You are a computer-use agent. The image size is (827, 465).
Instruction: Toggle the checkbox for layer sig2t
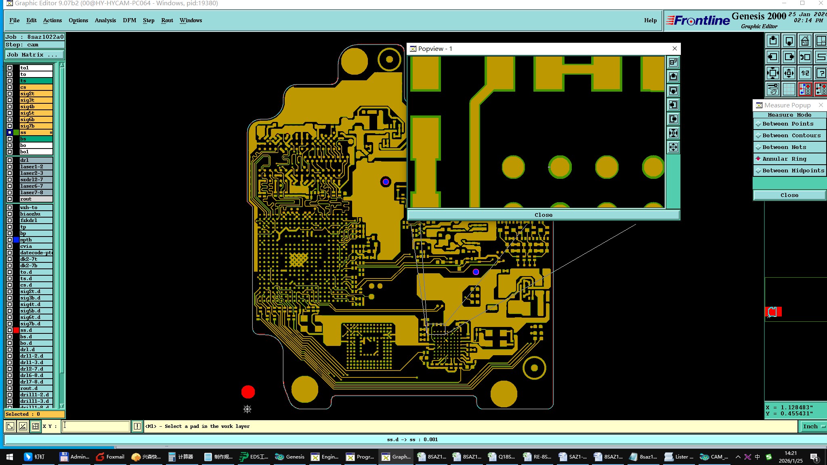click(x=10, y=94)
